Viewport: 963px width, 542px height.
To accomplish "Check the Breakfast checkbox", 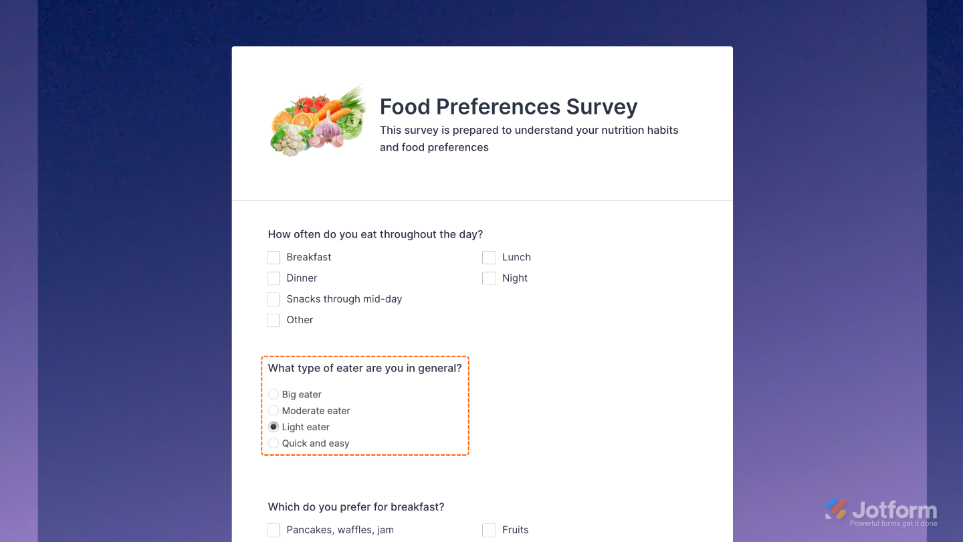I will coord(274,257).
